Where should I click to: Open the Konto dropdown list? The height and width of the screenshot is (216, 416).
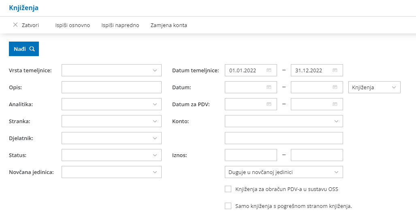(x=336, y=121)
